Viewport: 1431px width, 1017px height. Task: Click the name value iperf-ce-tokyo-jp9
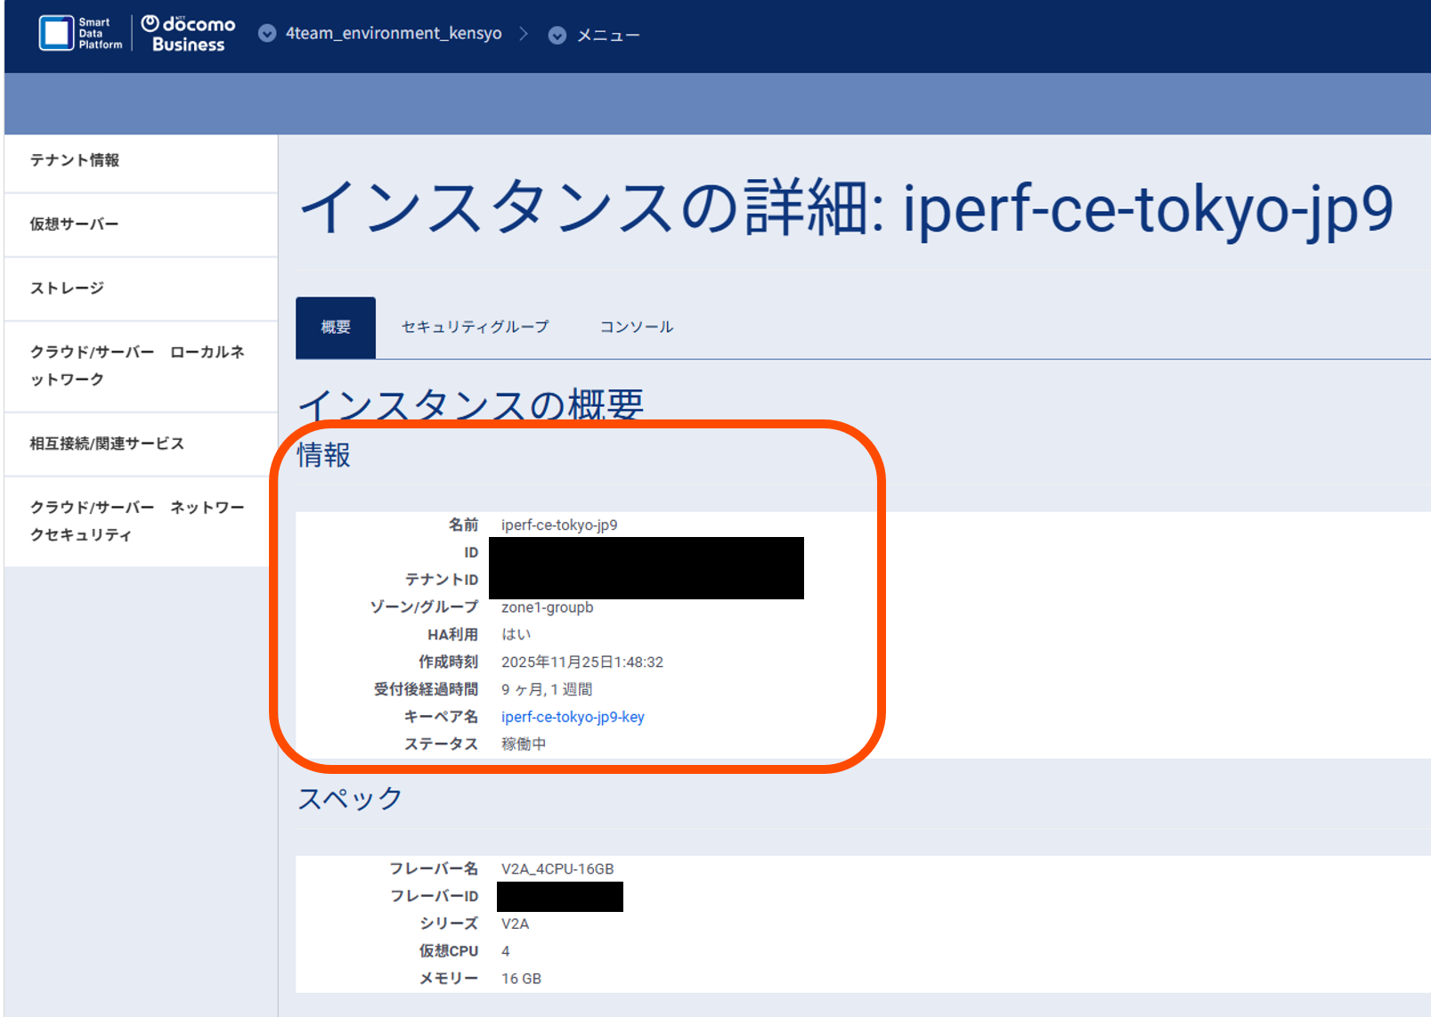coord(559,525)
